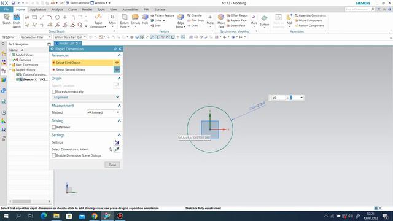Screen dimensions: 393x221
Task: Collapse the References section
Action: (119, 55)
